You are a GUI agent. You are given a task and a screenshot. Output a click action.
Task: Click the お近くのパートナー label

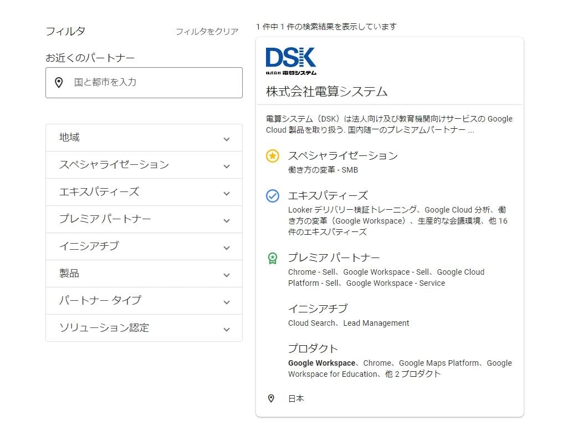tap(90, 58)
